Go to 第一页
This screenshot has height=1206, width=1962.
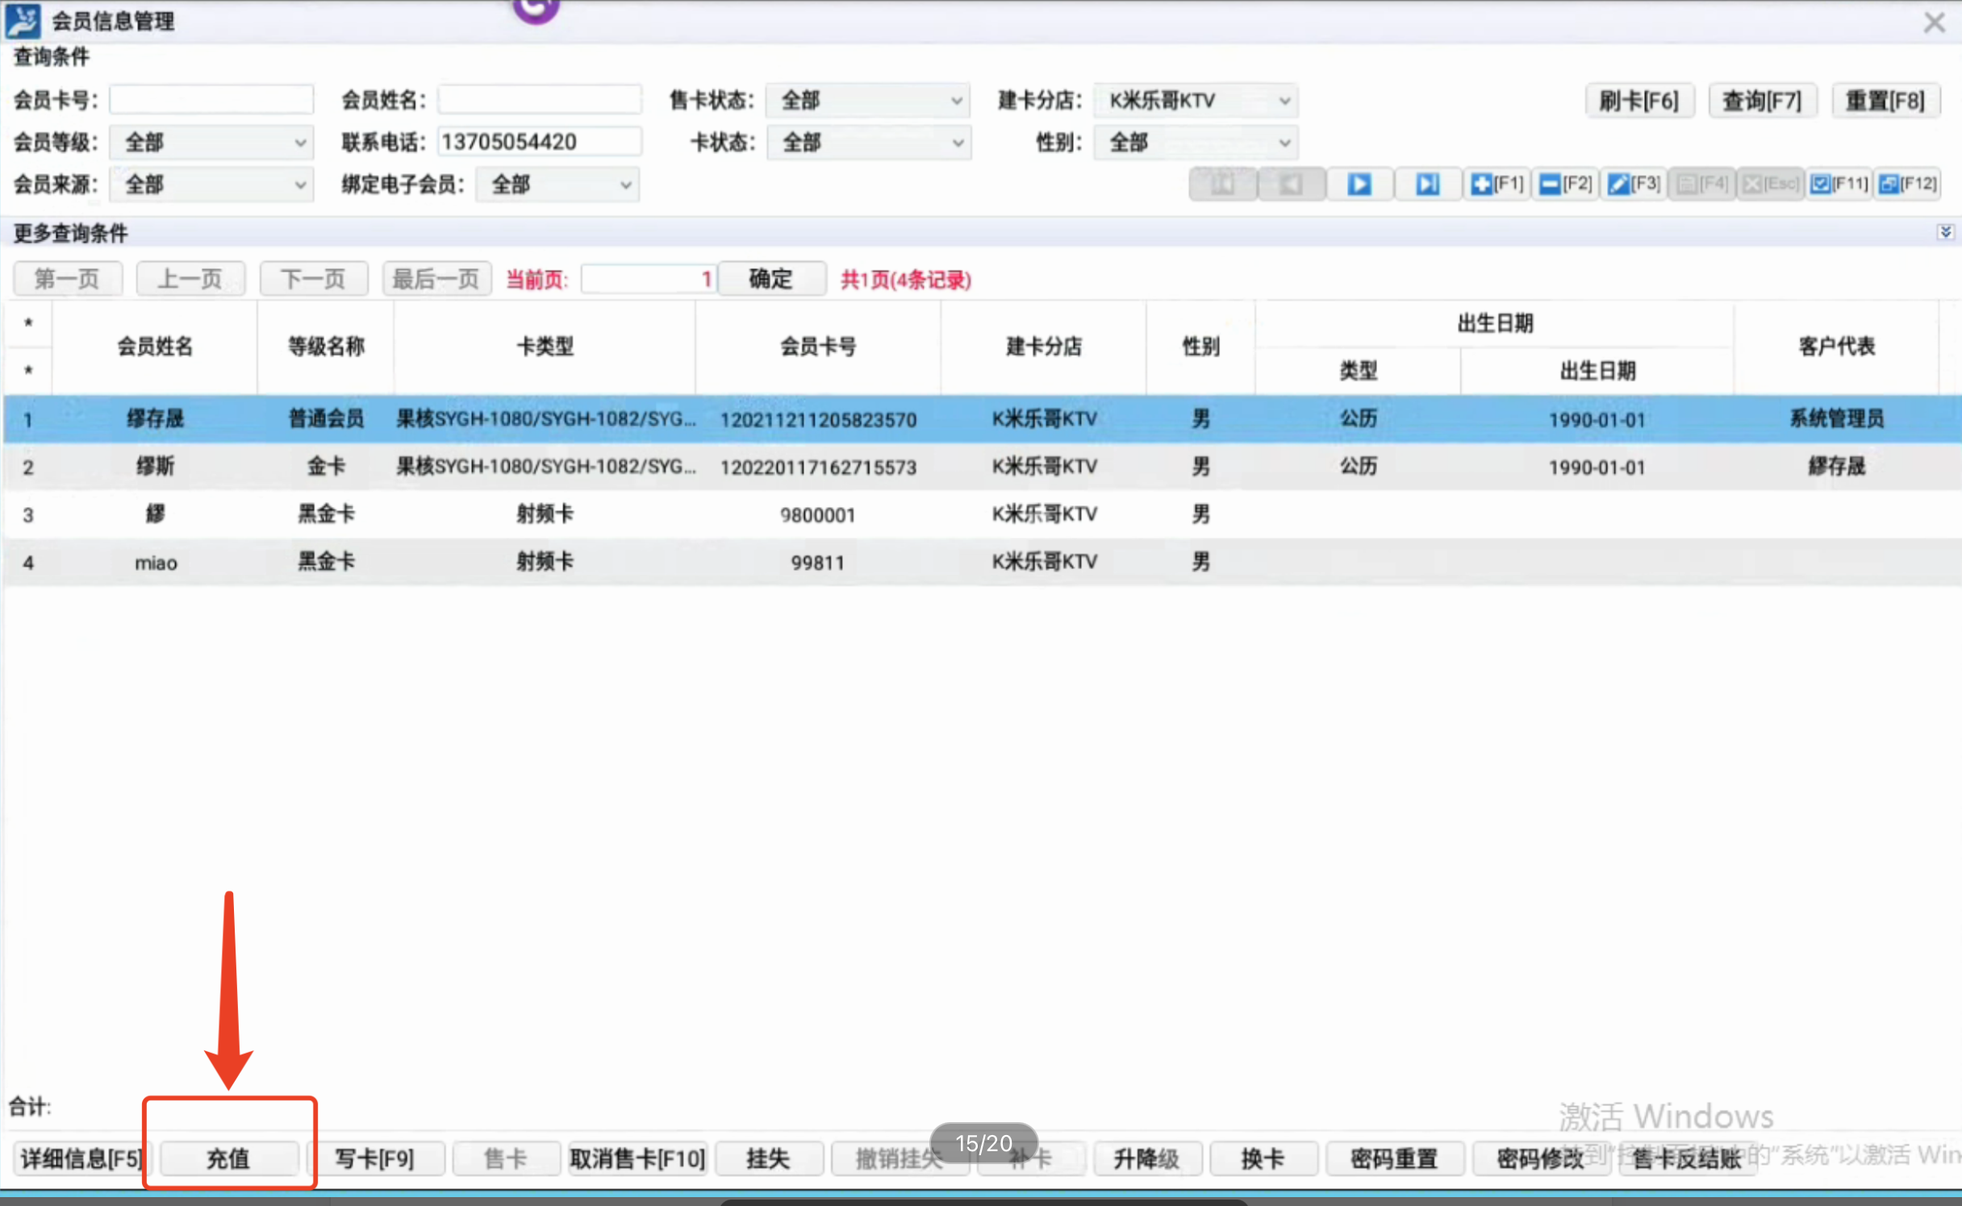pos(68,279)
